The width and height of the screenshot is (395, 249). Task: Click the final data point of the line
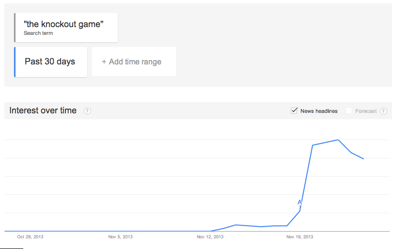click(x=363, y=158)
